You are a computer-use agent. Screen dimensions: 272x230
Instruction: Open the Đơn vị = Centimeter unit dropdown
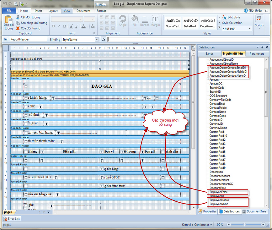211,225
